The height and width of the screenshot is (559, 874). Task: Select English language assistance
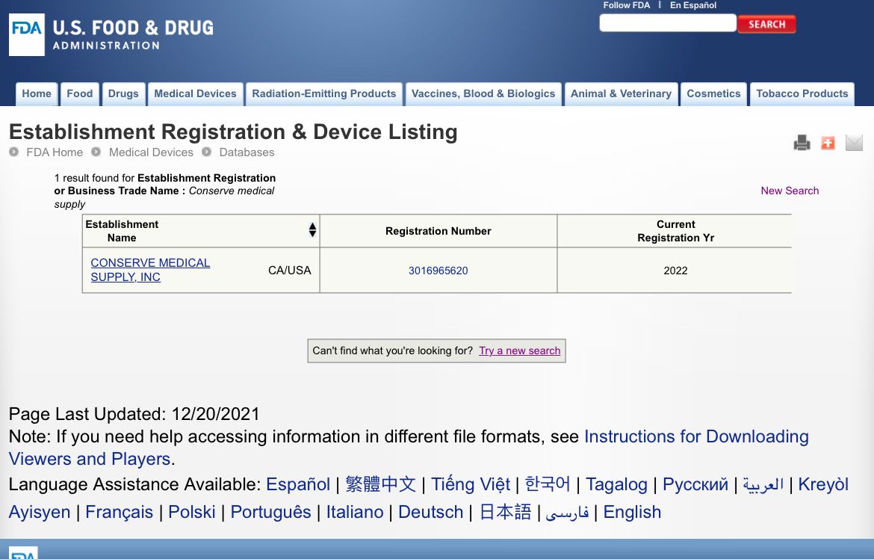pos(632,512)
